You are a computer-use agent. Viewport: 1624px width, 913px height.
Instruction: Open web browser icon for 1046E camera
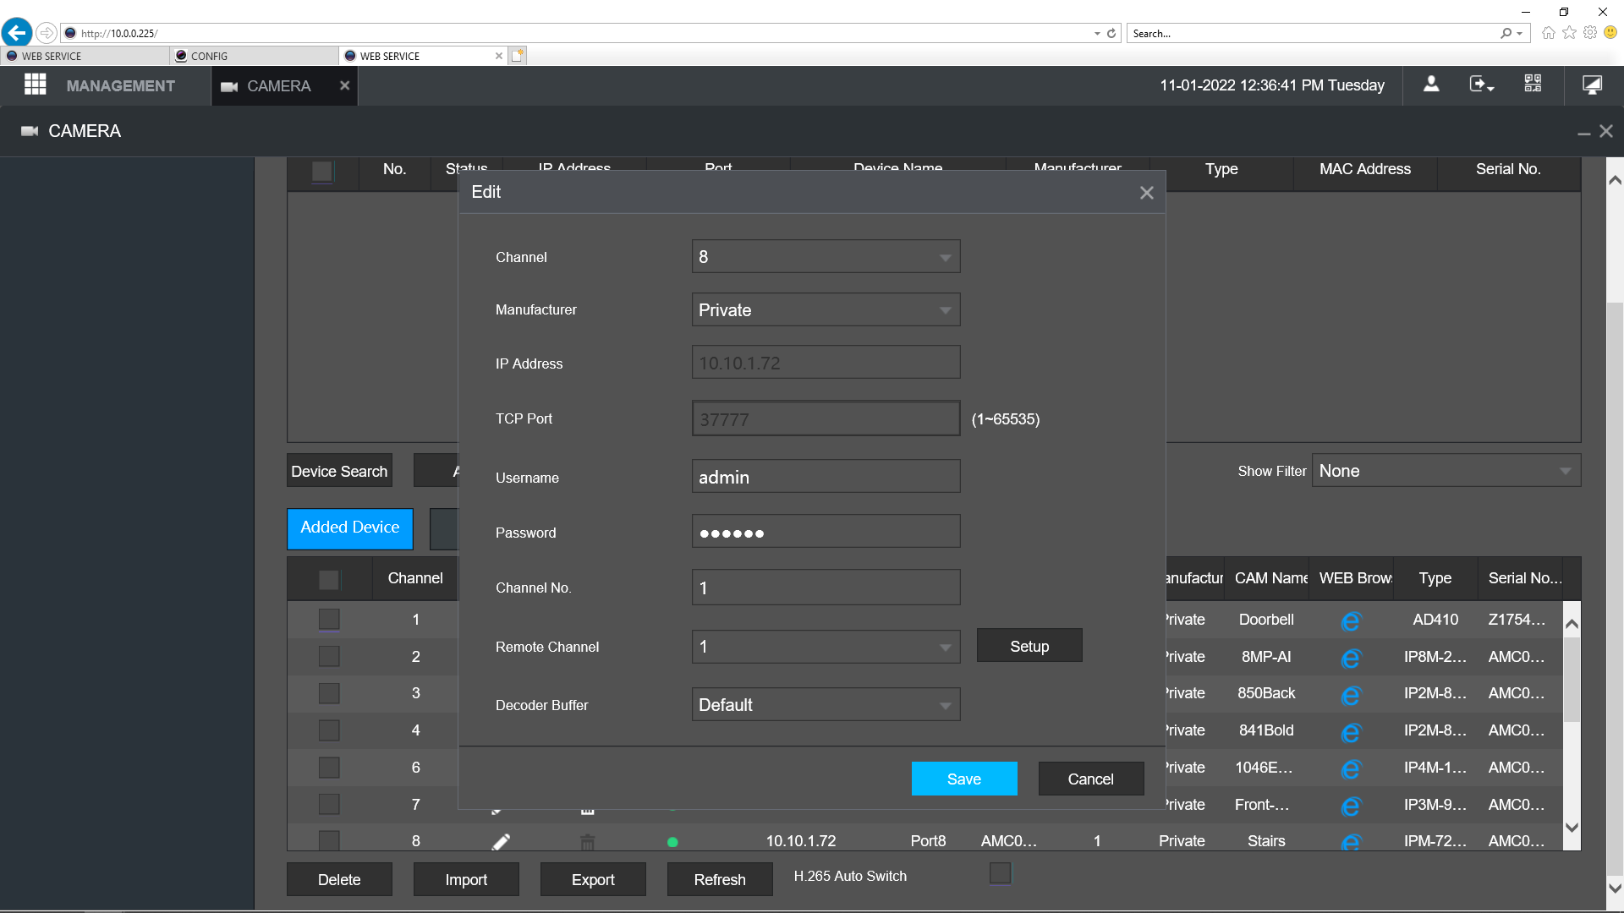[x=1351, y=769]
